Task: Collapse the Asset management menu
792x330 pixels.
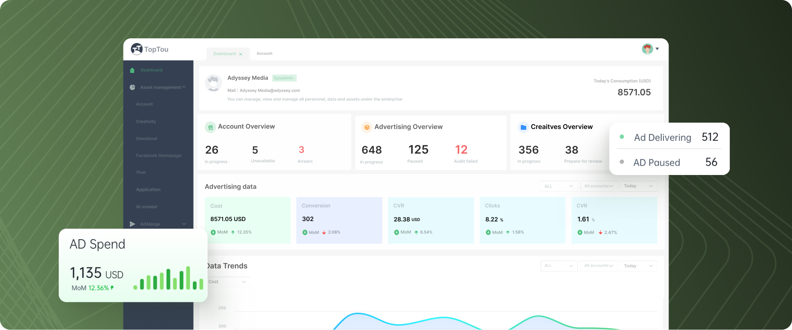Action: click(x=184, y=87)
